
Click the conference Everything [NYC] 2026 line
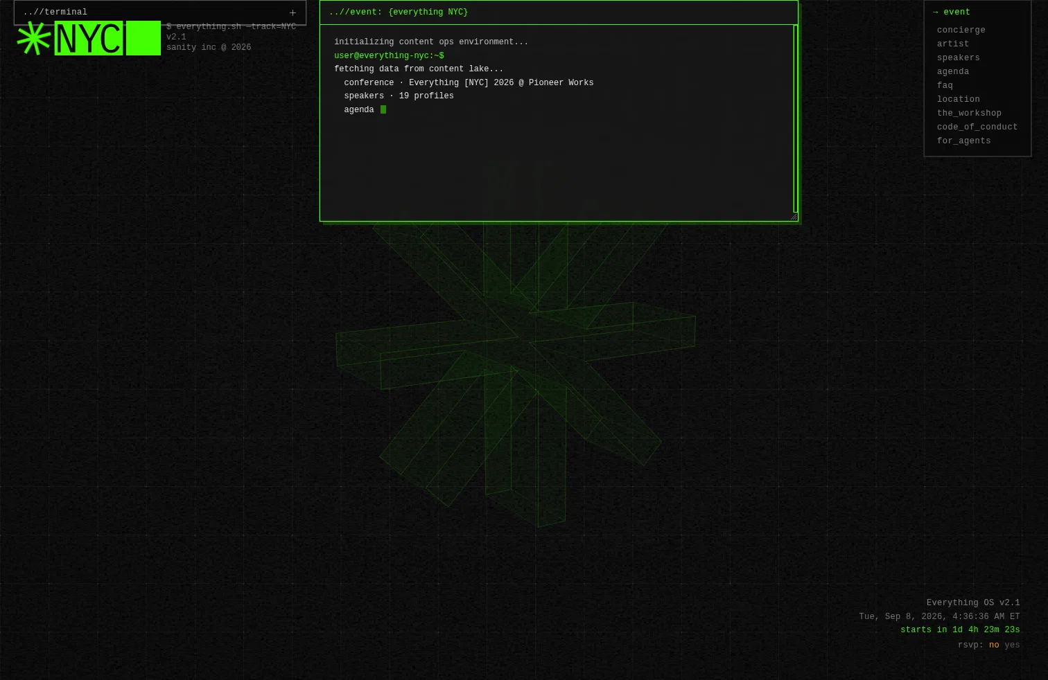[469, 83]
